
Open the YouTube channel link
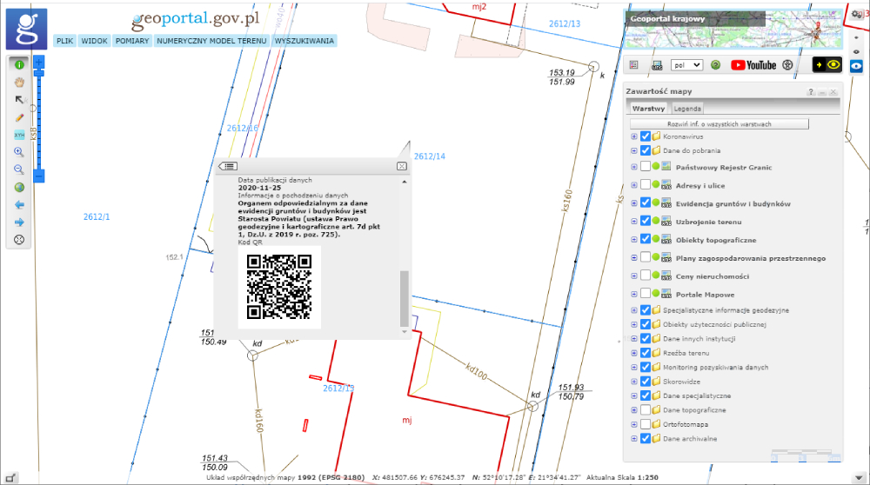753,65
